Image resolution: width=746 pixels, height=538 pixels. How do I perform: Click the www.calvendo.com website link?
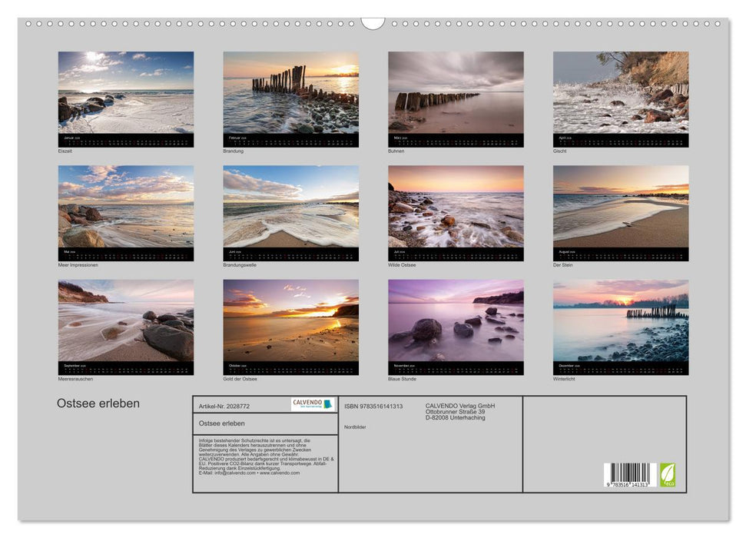[279, 473]
